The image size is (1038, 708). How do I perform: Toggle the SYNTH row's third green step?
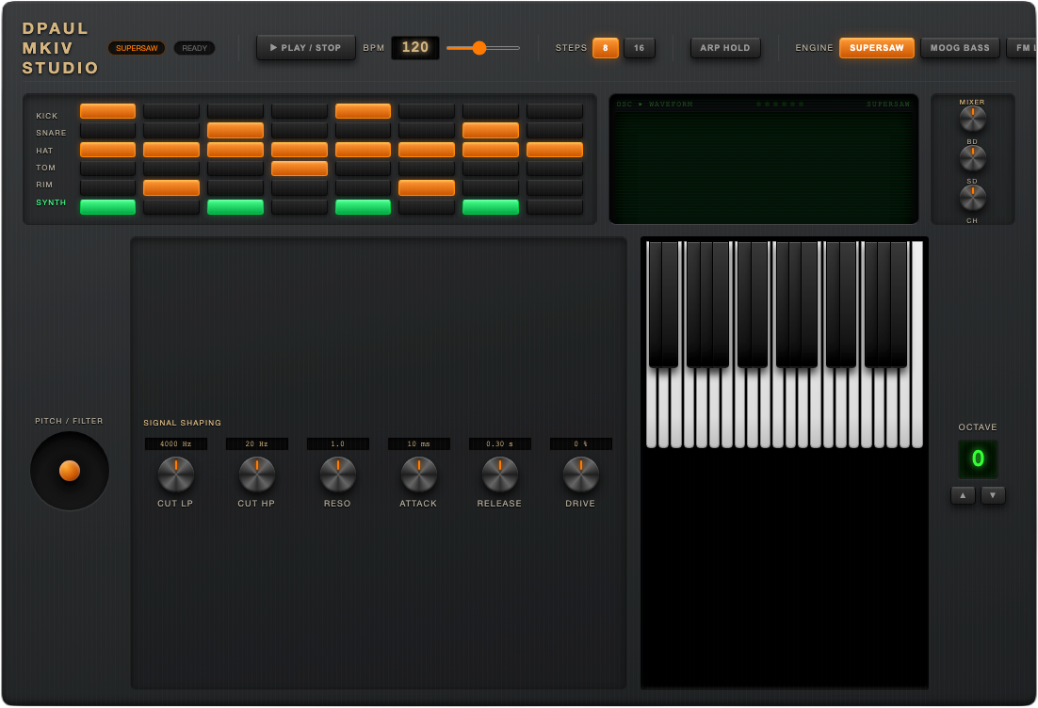235,207
